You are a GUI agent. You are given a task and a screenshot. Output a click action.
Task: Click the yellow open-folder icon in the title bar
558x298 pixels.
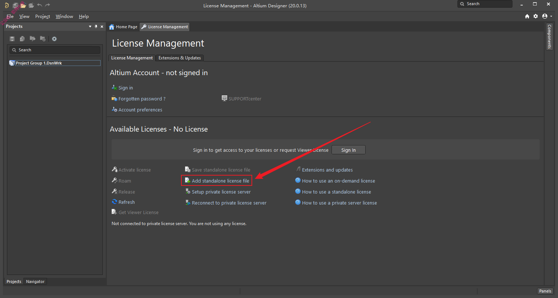tap(23, 5)
